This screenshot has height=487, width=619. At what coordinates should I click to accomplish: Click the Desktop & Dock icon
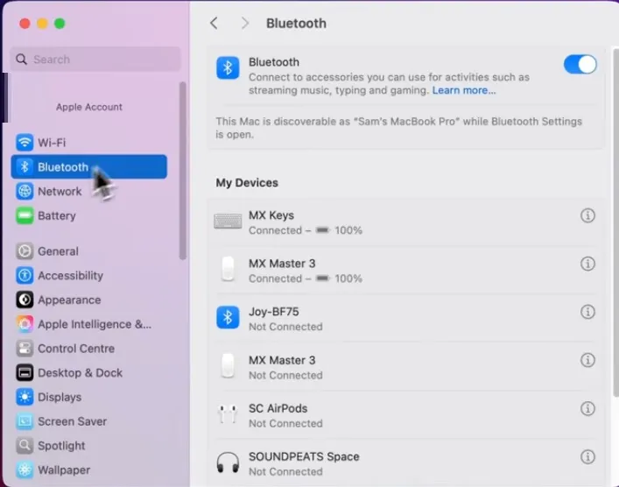(25, 373)
